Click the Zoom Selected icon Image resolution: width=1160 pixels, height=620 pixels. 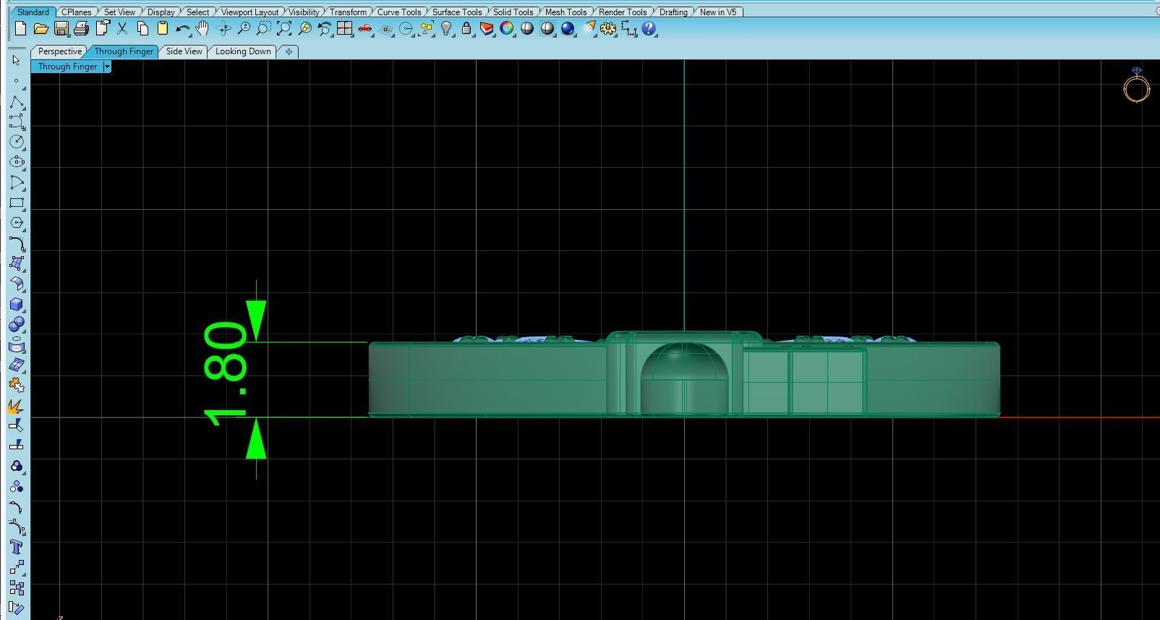pyautogui.click(x=304, y=29)
